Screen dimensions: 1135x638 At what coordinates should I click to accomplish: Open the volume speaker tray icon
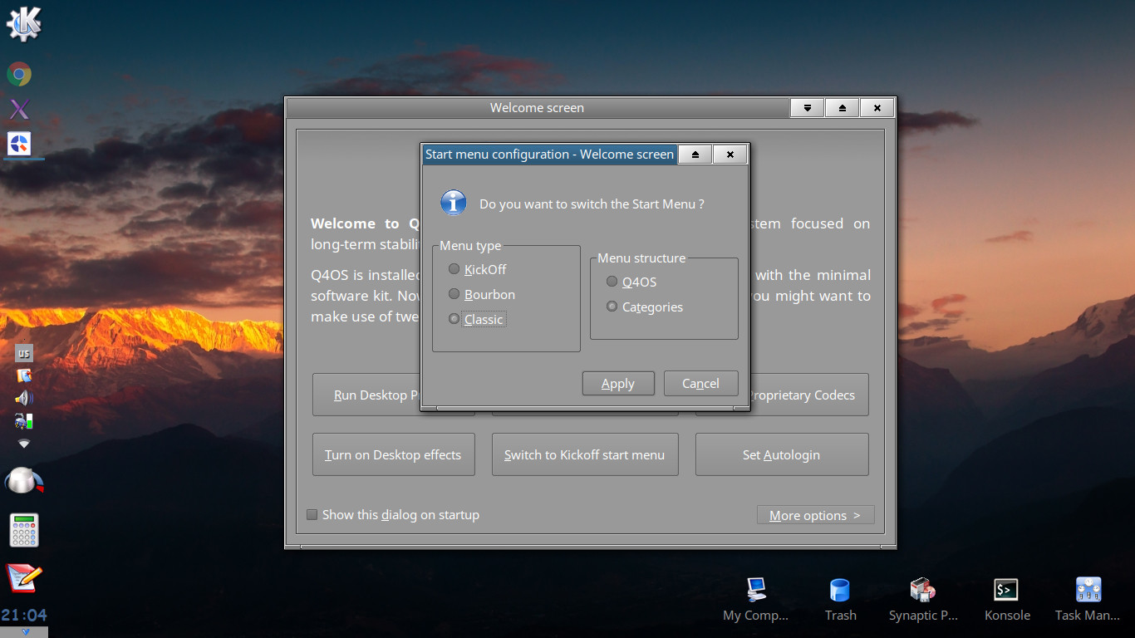click(24, 398)
